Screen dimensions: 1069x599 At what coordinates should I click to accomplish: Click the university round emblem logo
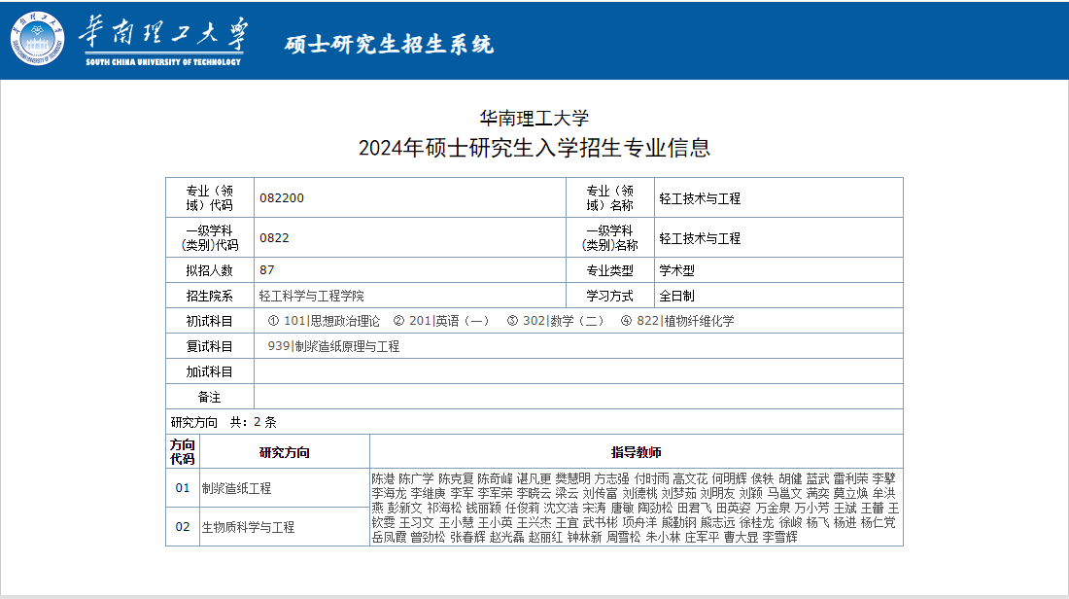click(38, 39)
